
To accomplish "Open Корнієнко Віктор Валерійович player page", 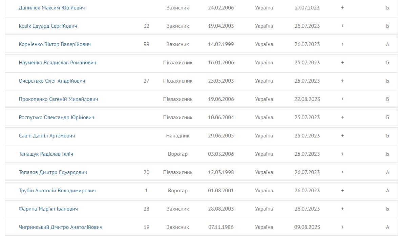I will click(x=55, y=44).
